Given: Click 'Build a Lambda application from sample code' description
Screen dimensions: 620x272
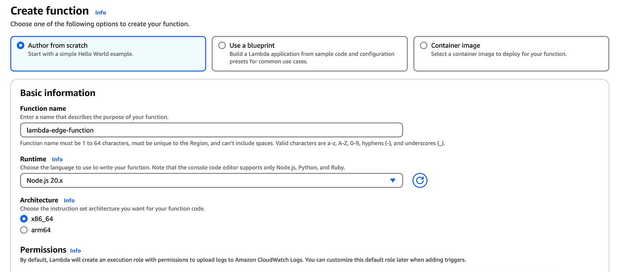Looking at the screenshot, I should [312, 57].
